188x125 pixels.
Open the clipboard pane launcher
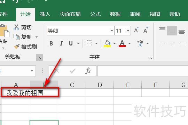(x=39, y=58)
